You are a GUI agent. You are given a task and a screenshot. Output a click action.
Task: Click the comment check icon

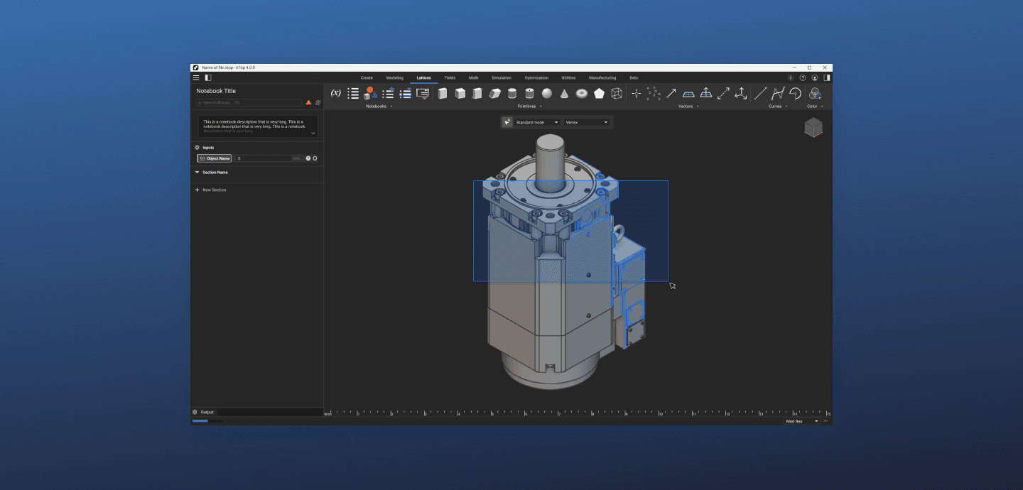pos(423,93)
